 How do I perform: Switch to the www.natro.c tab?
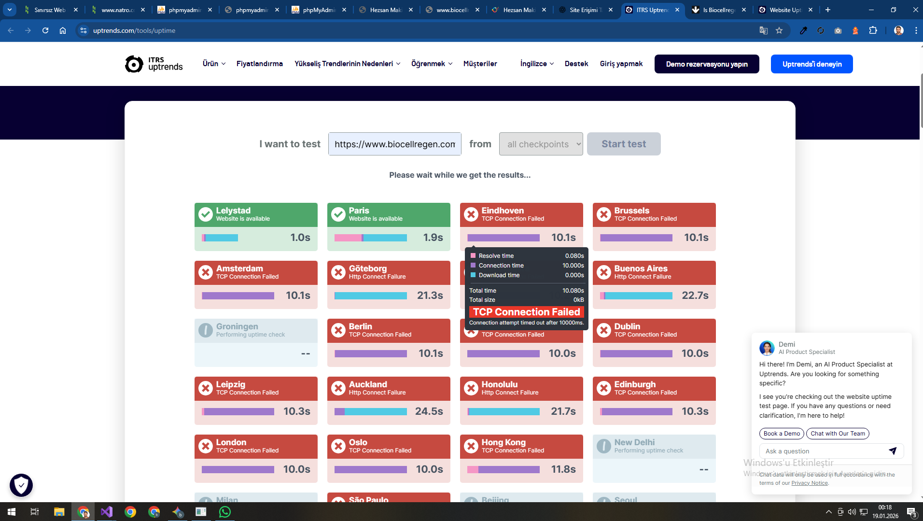118,10
